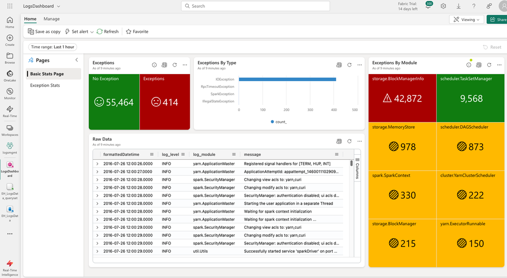The image size is (507, 278).
Task: Open Create in left sidebar
Action: [10, 41]
